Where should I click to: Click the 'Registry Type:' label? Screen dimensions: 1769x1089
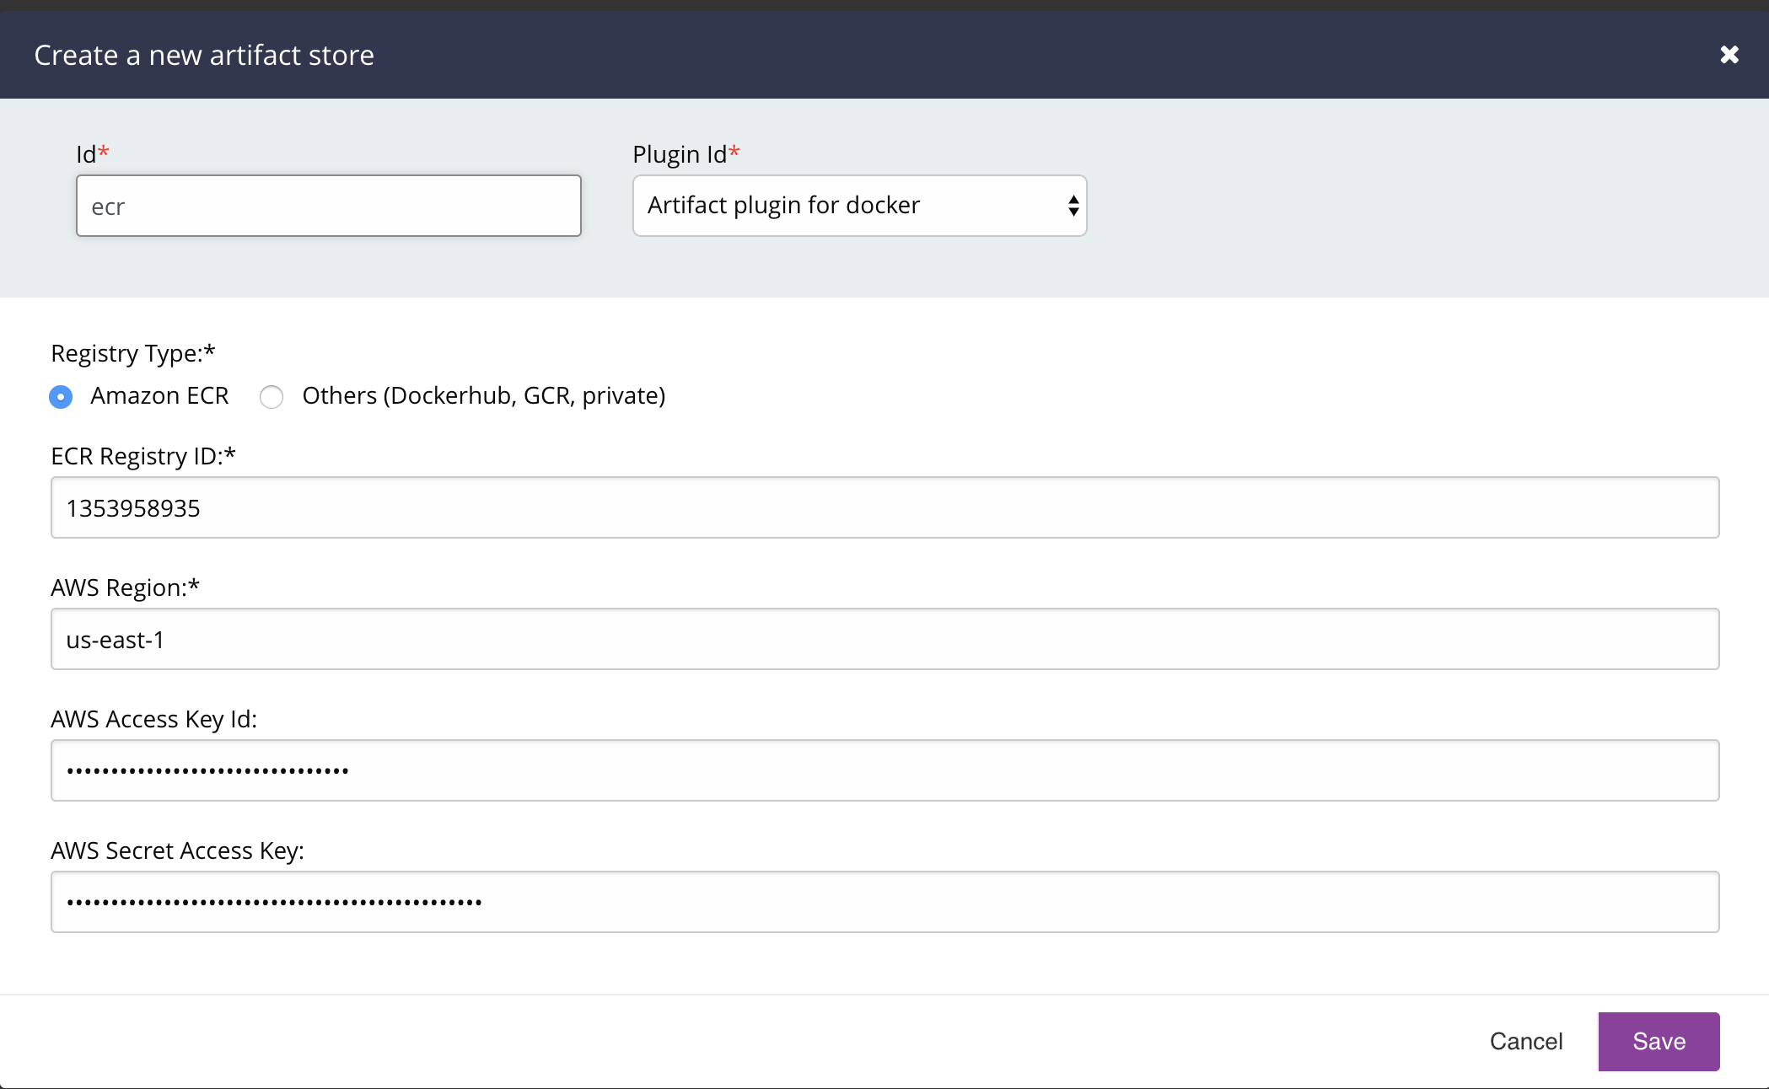[x=132, y=353]
